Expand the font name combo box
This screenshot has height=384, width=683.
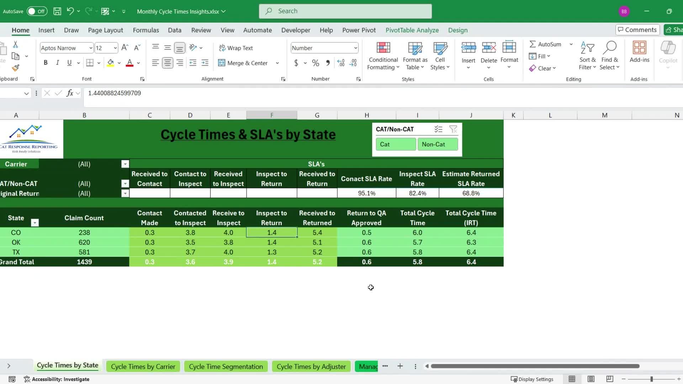click(91, 48)
